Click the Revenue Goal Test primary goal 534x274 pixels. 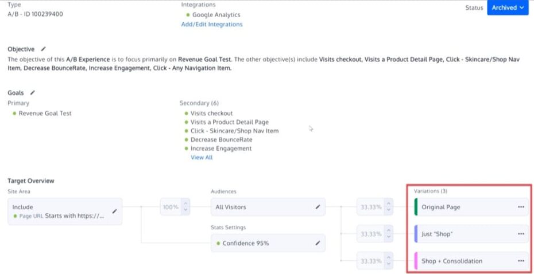45,113
